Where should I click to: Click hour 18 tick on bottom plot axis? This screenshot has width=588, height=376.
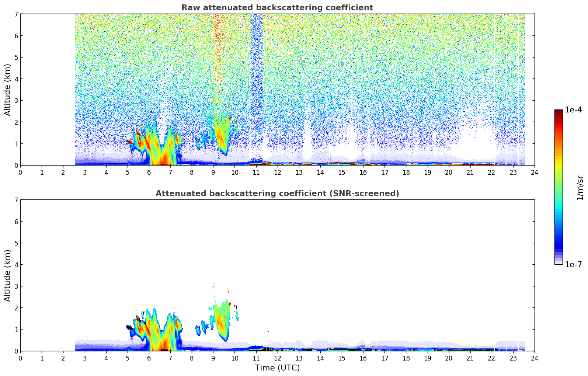pos(406,358)
